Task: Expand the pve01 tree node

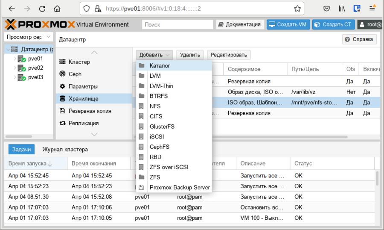Action: (x=15, y=59)
